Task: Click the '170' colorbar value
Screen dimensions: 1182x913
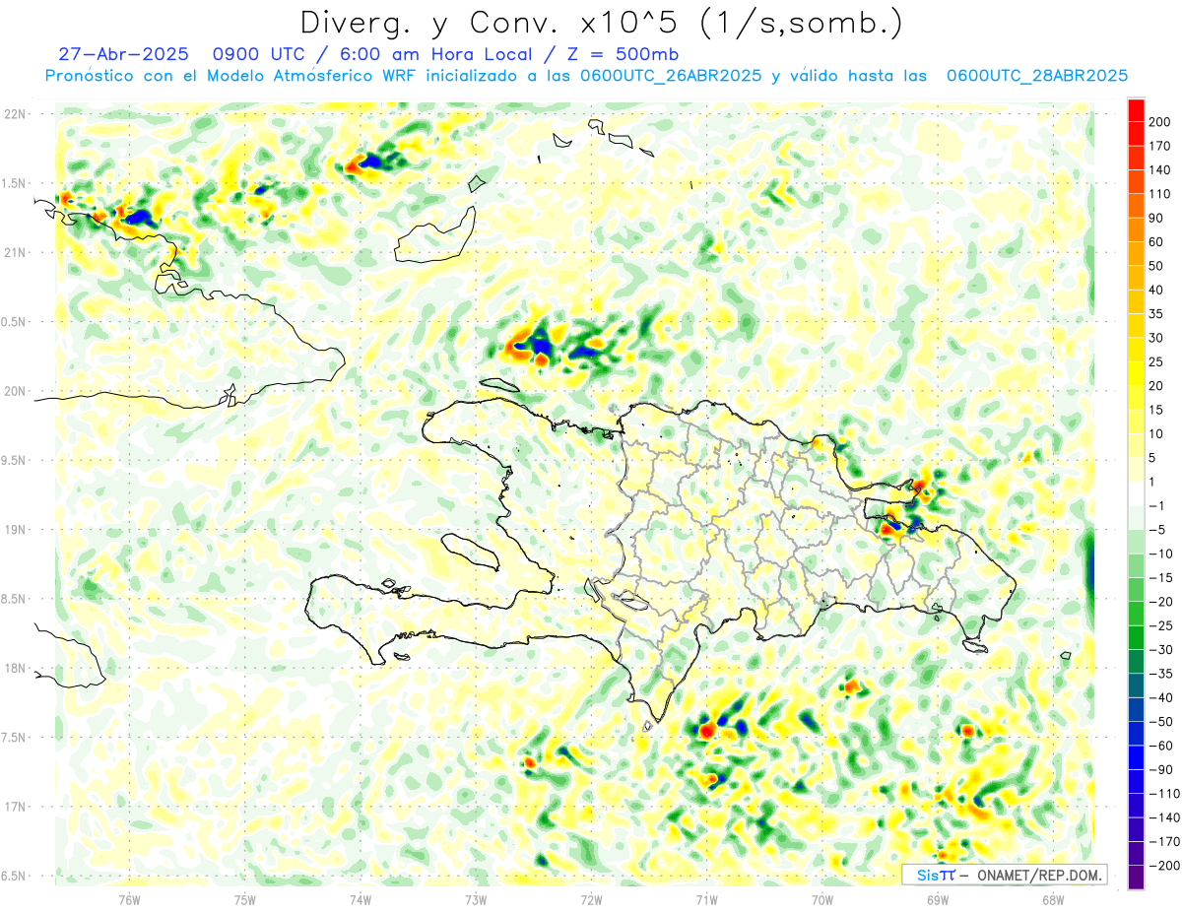Action: (x=1161, y=147)
